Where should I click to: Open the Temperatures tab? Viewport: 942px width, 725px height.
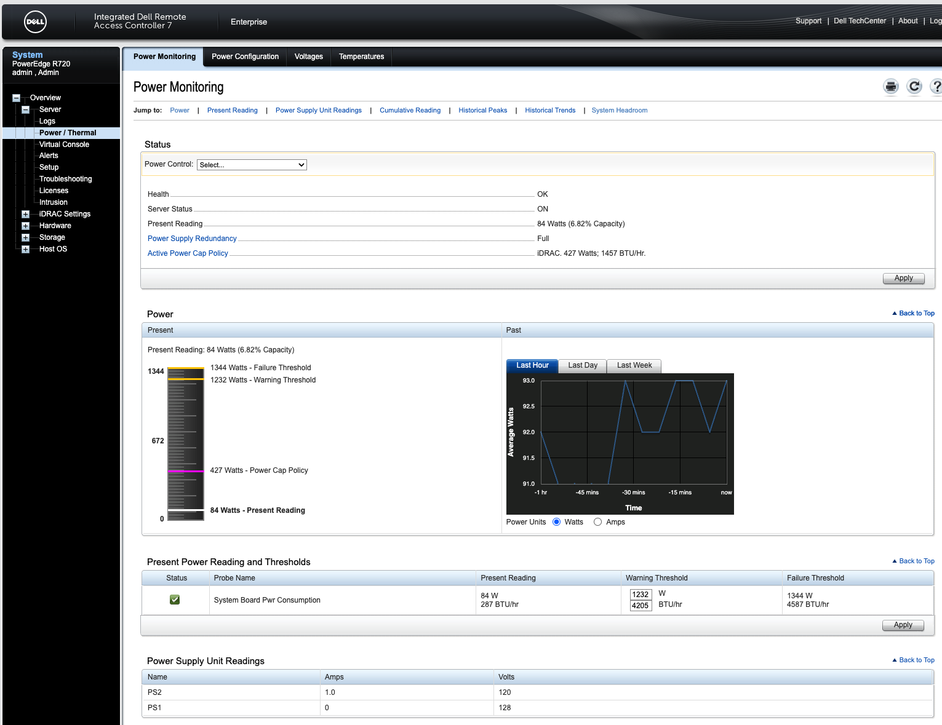tap(361, 57)
